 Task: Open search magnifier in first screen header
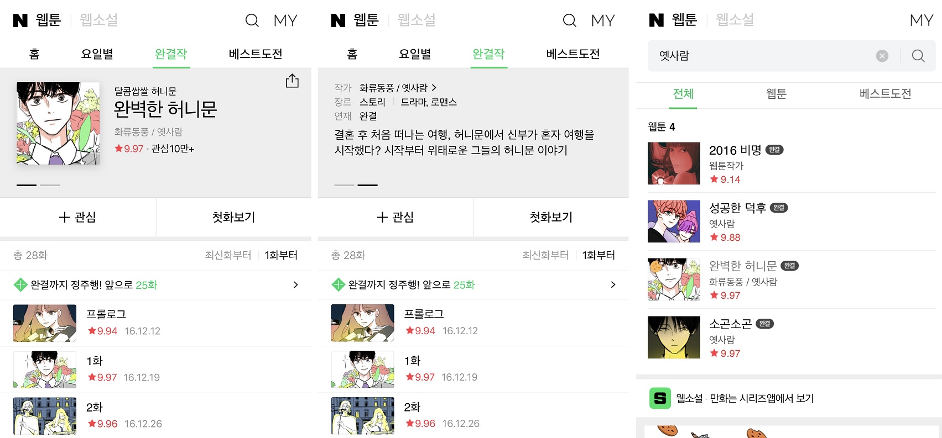(252, 20)
